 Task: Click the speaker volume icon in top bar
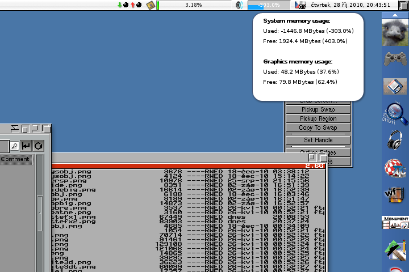240,5
